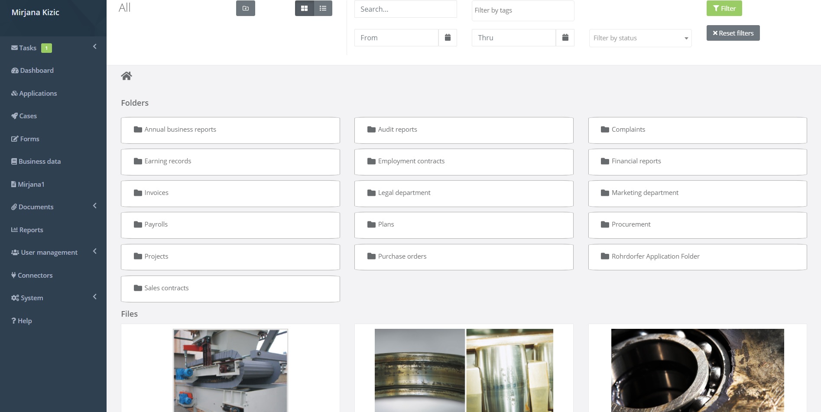821x412 pixels.
Task: Click the Tasks envelope icon in sidebar
Action: (14, 48)
